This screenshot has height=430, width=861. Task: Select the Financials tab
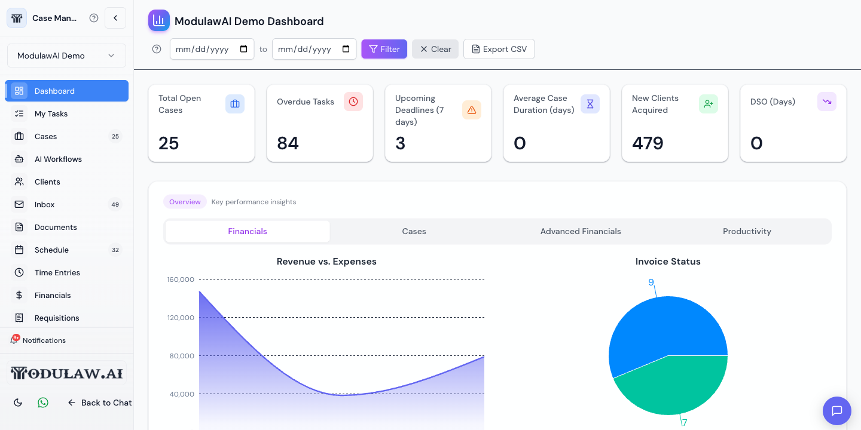[248, 231]
